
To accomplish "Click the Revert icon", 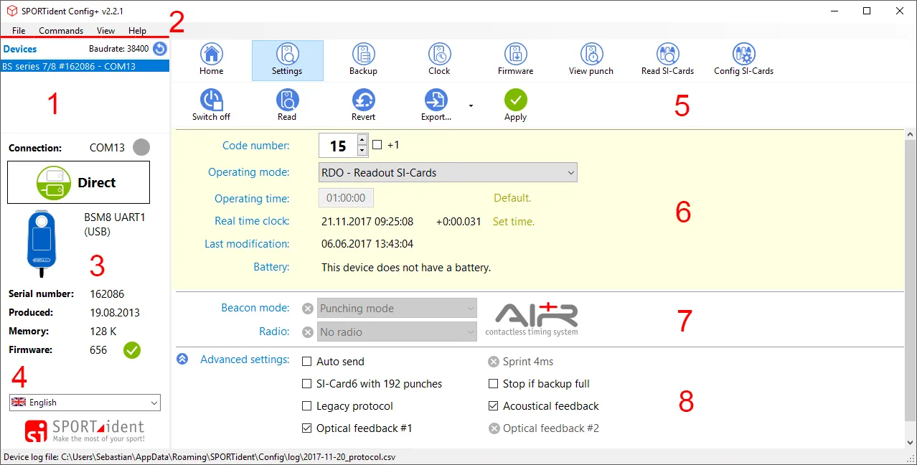I will (363, 100).
